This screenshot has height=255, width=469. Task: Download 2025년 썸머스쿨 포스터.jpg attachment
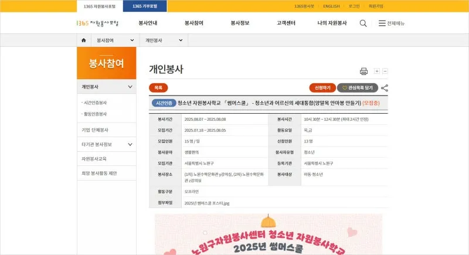[x=207, y=203]
